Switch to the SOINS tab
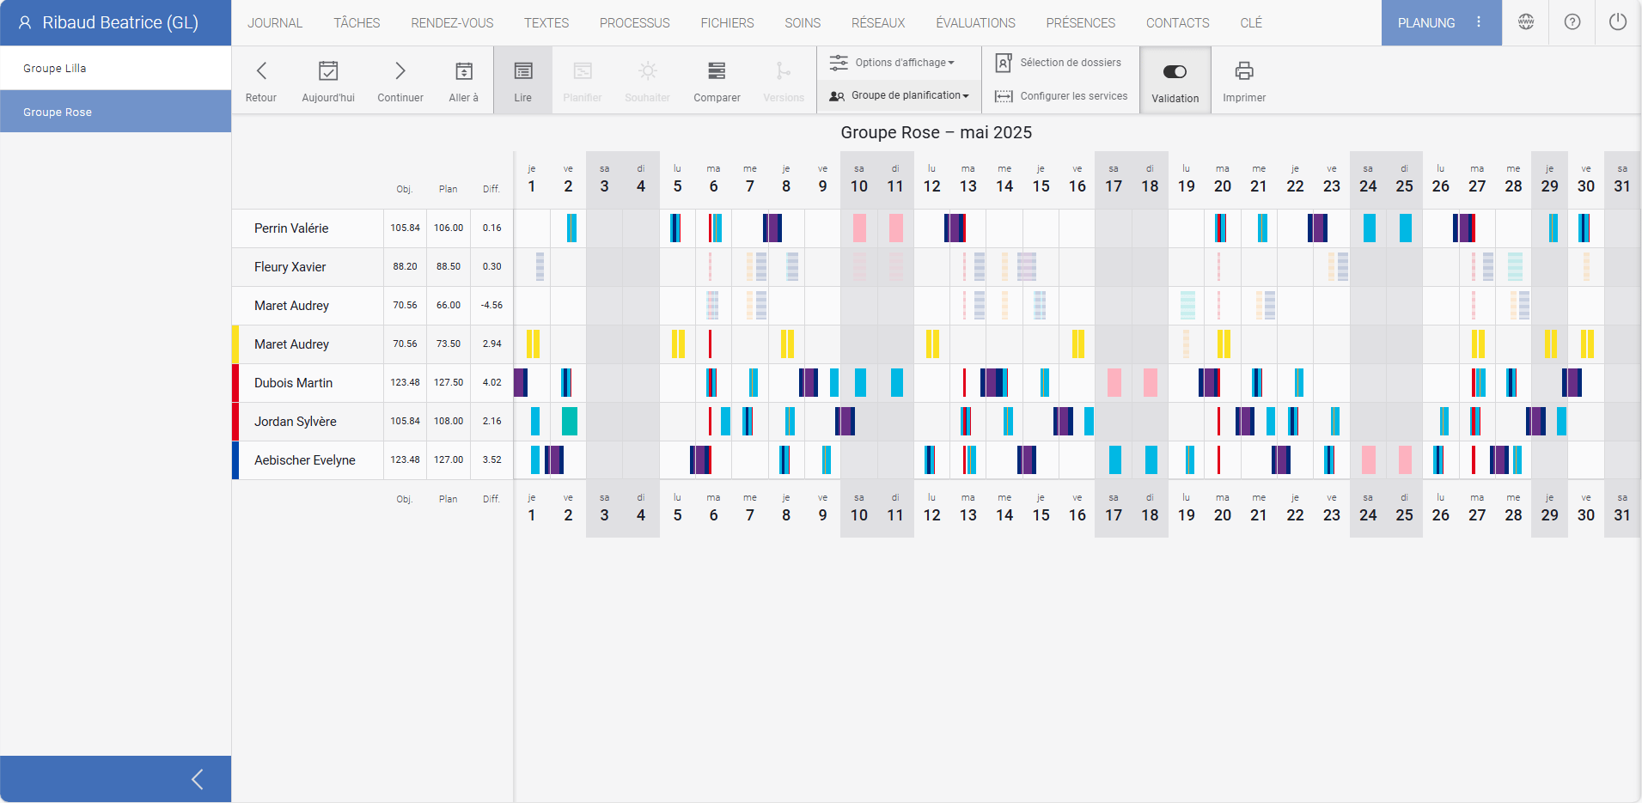 tap(802, 22)
